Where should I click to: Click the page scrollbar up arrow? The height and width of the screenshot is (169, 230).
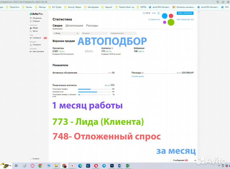point(199,12)
